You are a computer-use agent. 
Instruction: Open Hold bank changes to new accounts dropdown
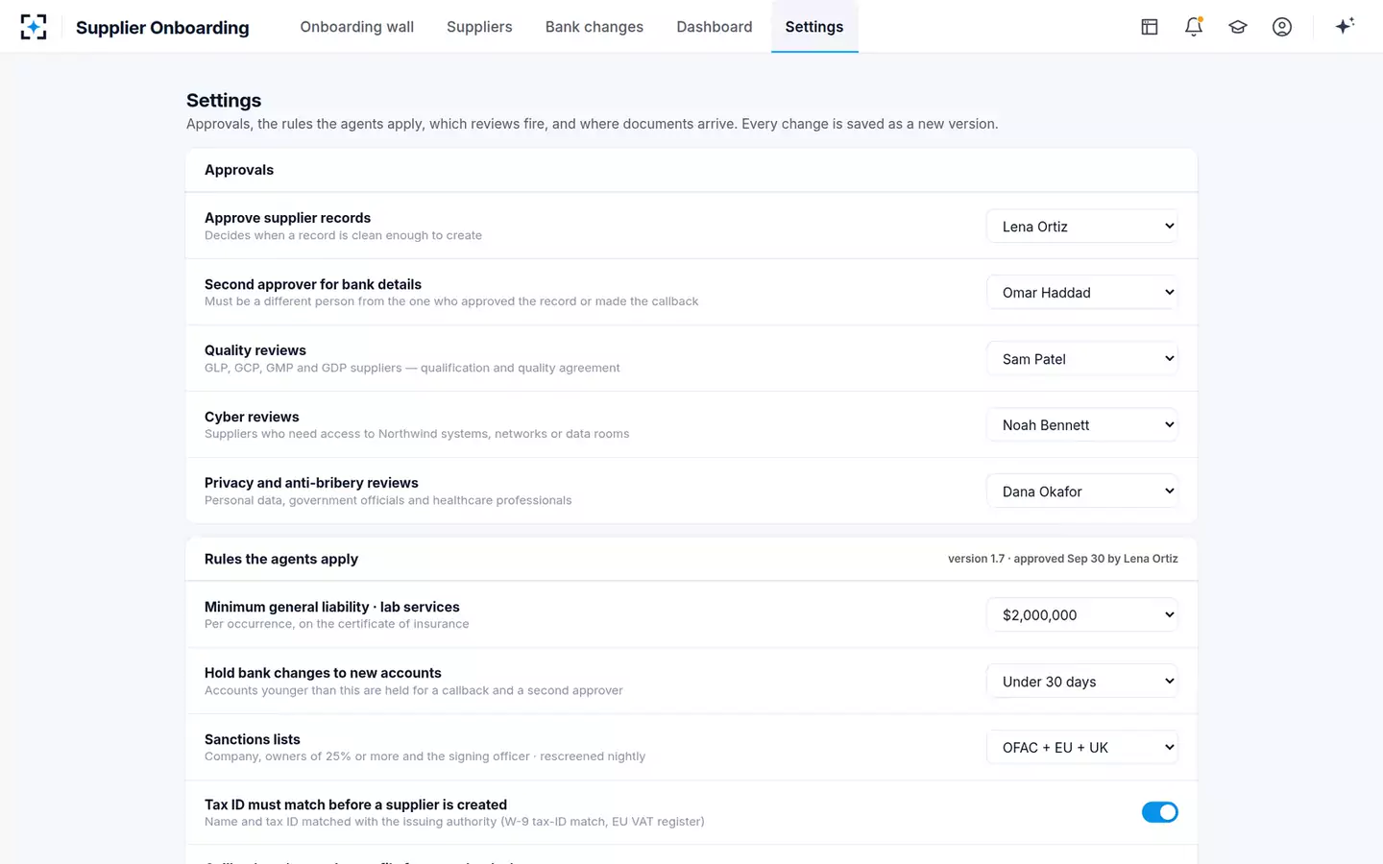coord(1082,682)
